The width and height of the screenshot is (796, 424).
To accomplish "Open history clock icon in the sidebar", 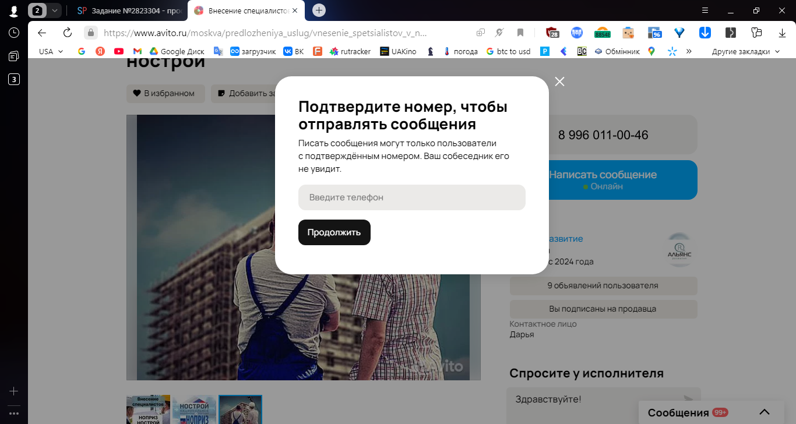I will (x=13, y=33).
